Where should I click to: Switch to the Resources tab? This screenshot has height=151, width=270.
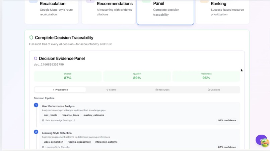(162, 90)
